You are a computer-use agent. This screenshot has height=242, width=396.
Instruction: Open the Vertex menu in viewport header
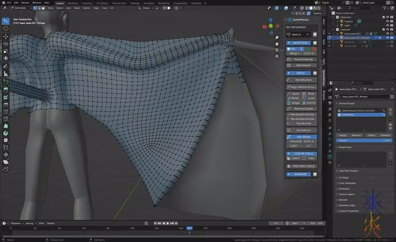[x=86, y=8]
